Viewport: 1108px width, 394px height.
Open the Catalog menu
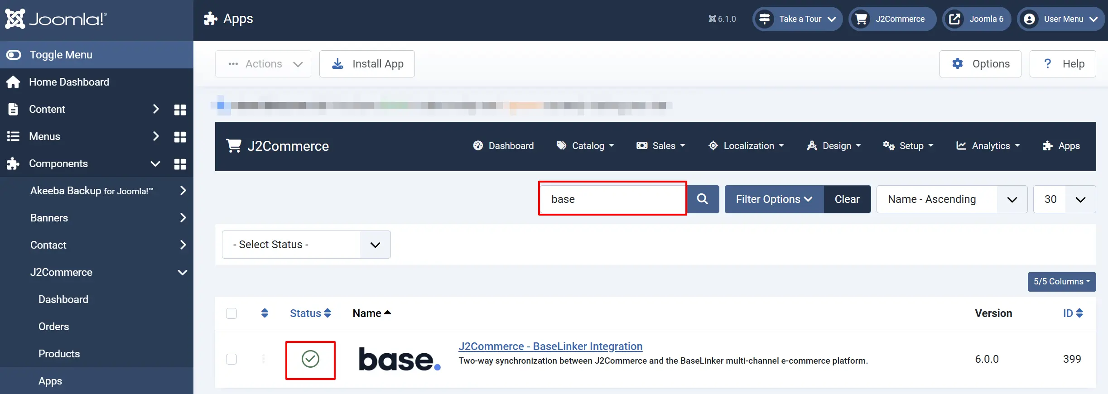[x=585, y=146]
